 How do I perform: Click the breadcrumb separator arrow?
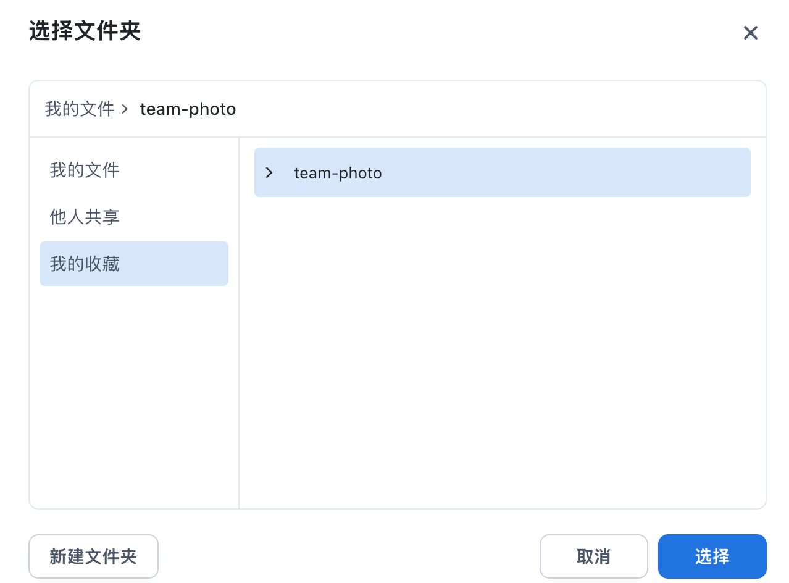125,109
